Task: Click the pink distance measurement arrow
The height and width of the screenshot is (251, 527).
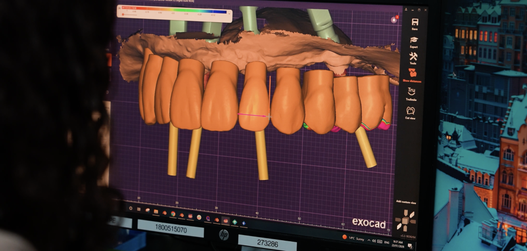Action: point(253,115)
